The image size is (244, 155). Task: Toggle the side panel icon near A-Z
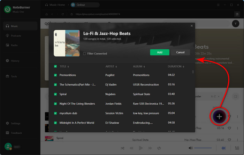[x=236, y=97]
